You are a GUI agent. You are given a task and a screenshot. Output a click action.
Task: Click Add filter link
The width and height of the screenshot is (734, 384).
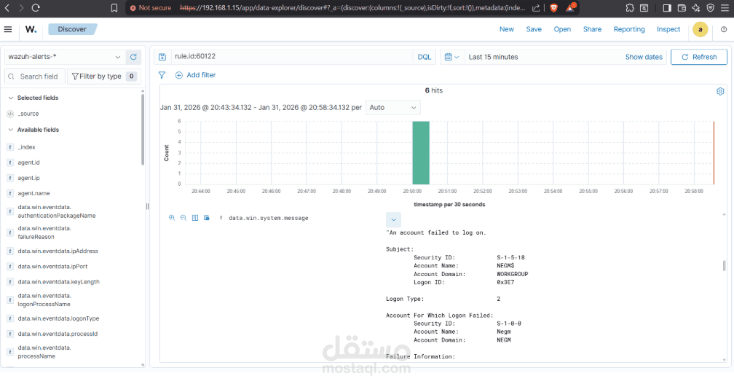195,75
